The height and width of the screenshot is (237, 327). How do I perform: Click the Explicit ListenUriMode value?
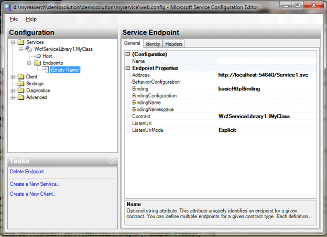267,130
